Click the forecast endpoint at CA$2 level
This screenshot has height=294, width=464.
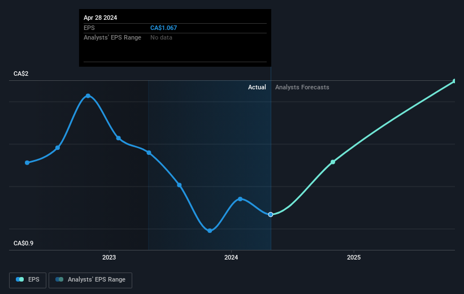454,81
